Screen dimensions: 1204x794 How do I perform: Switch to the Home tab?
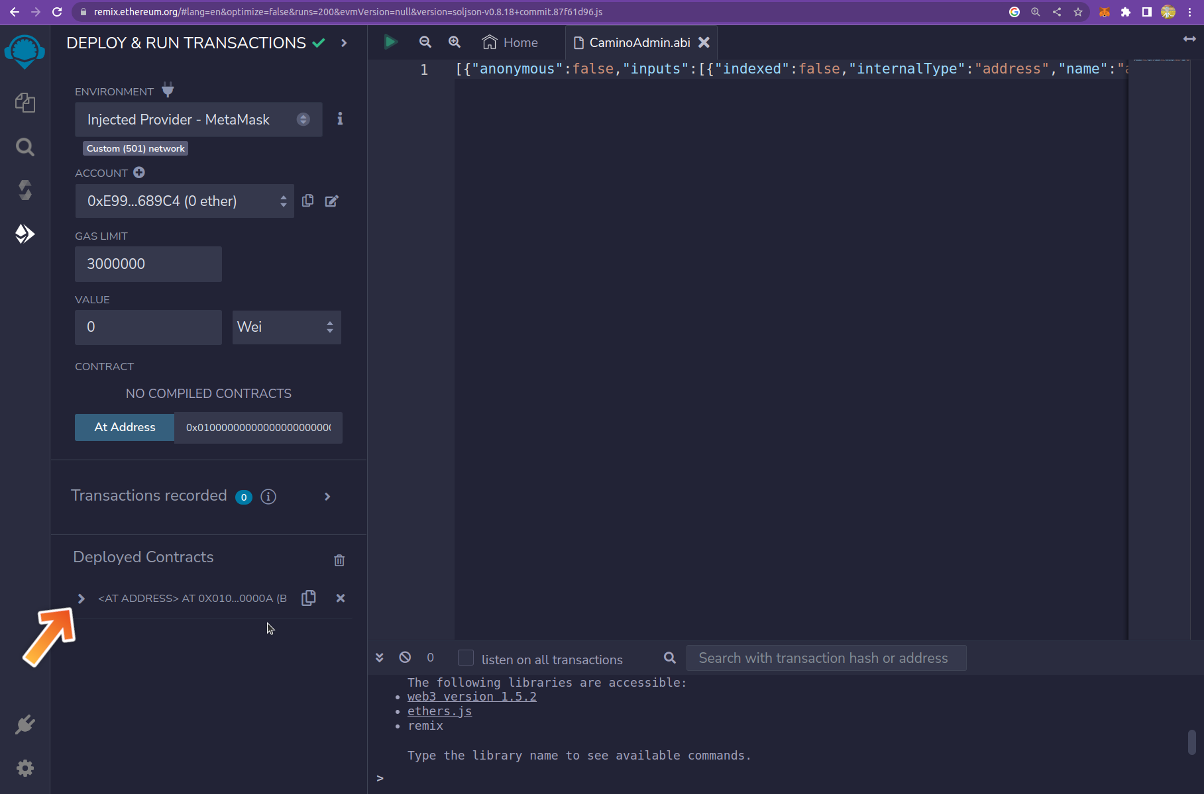(x=510, y=42)
